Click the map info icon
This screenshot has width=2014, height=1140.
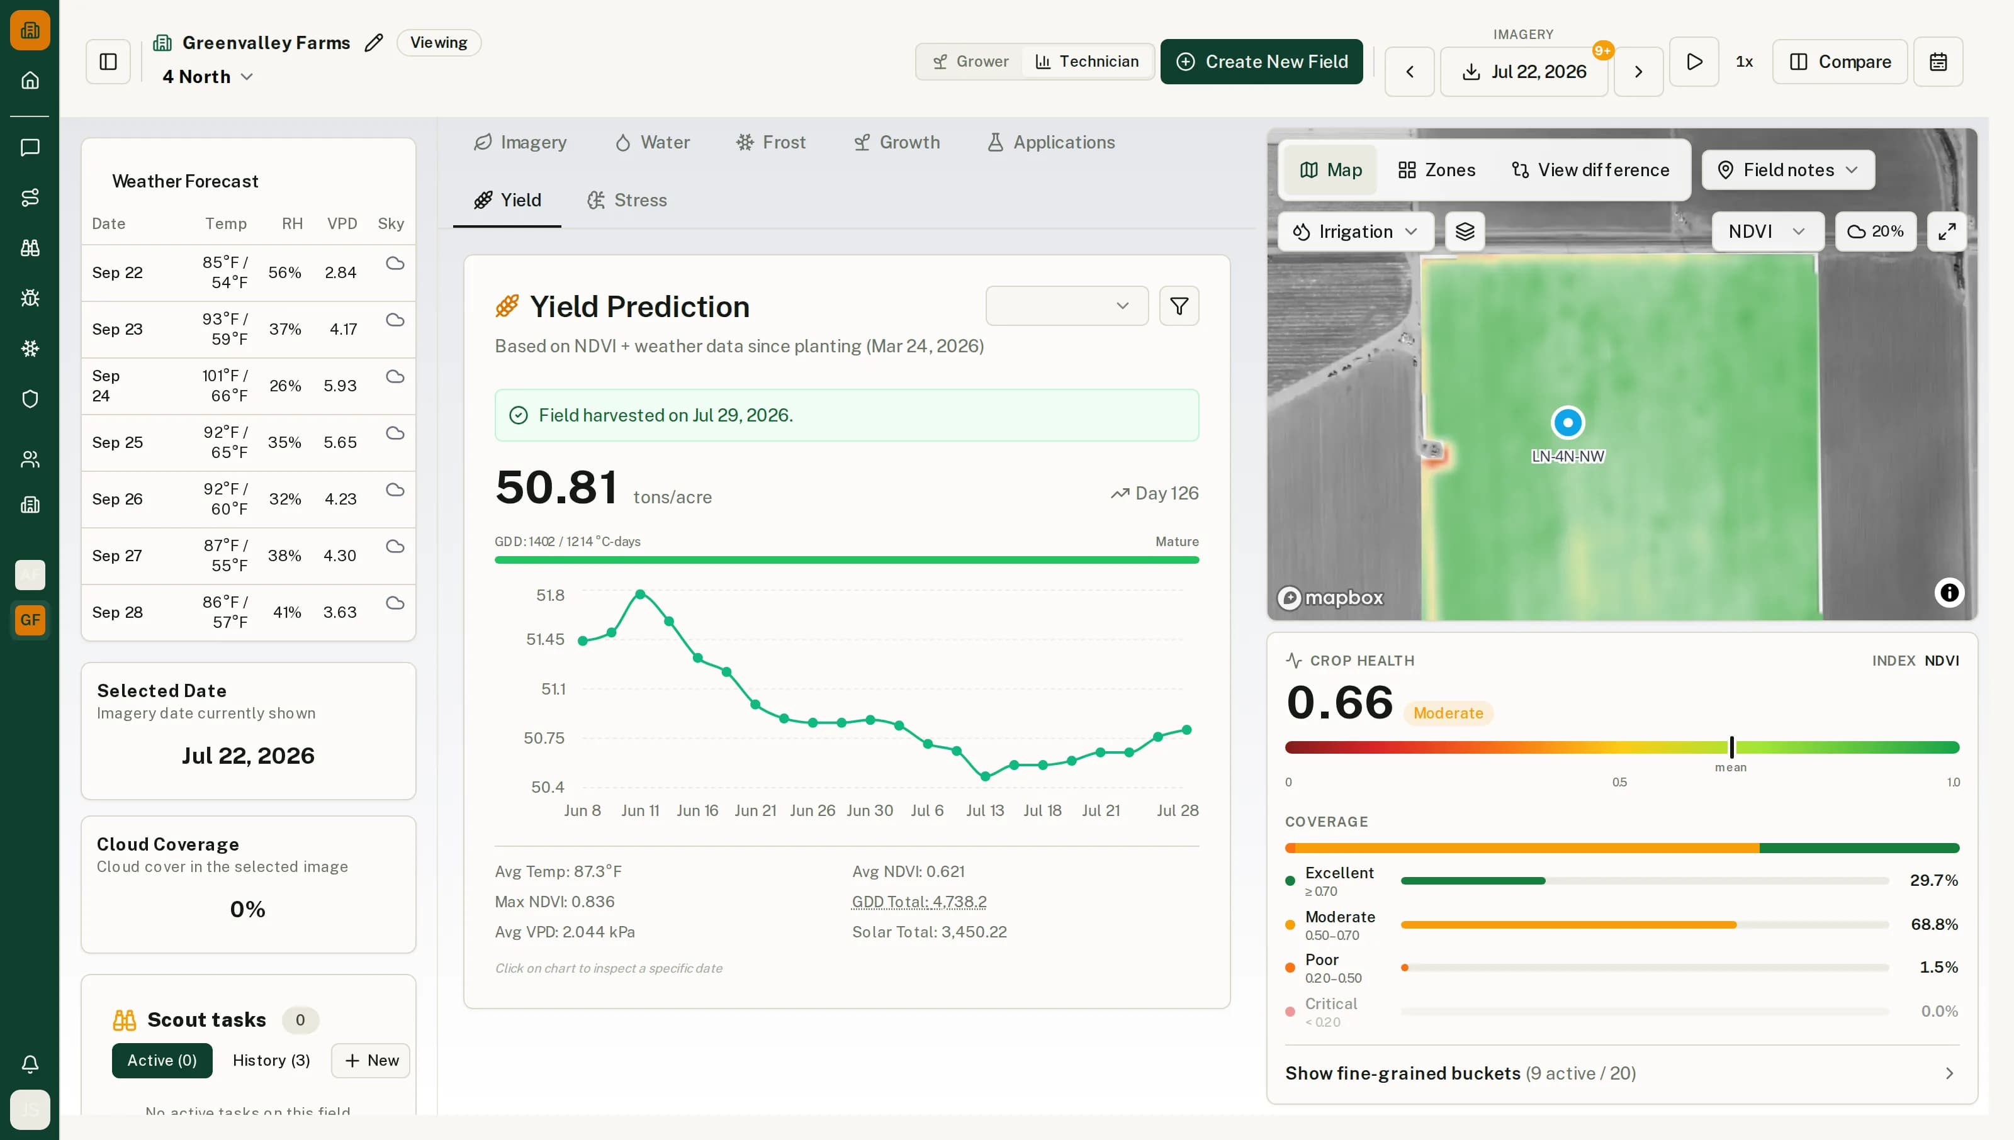(1949, 593)
